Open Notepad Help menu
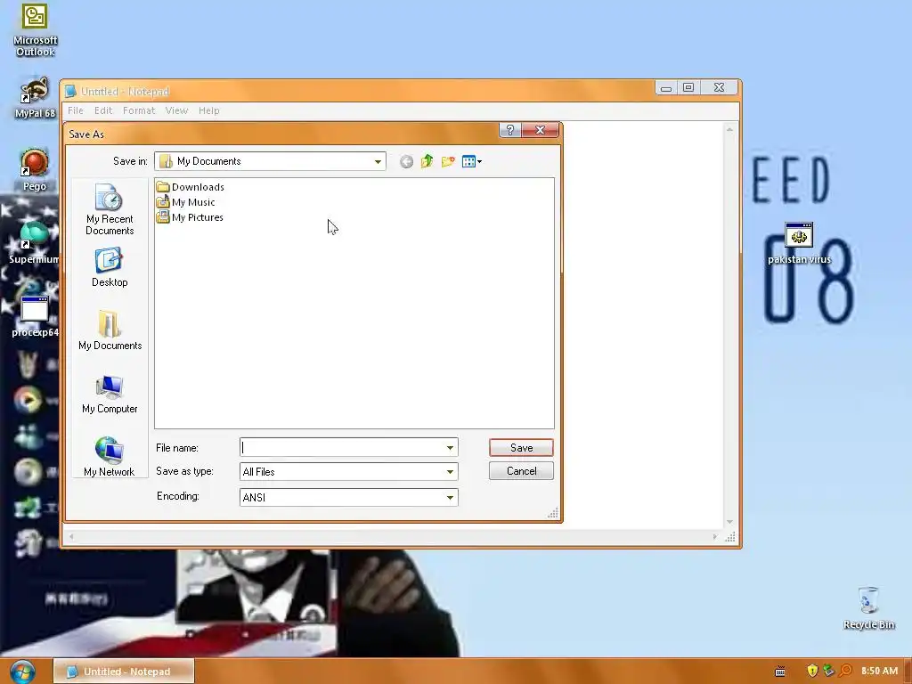912x684 pixels. 208,110
